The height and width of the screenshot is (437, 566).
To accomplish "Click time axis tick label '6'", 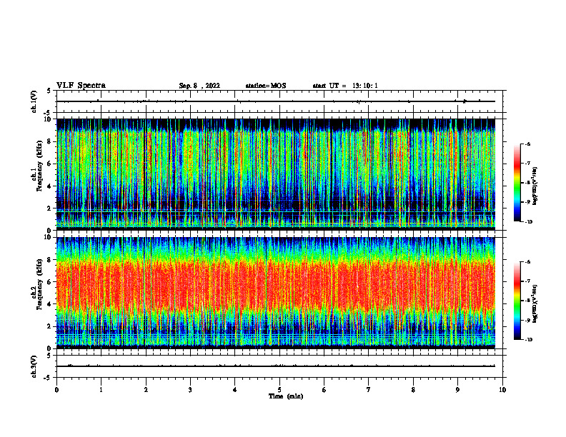I will pos(324,390).
